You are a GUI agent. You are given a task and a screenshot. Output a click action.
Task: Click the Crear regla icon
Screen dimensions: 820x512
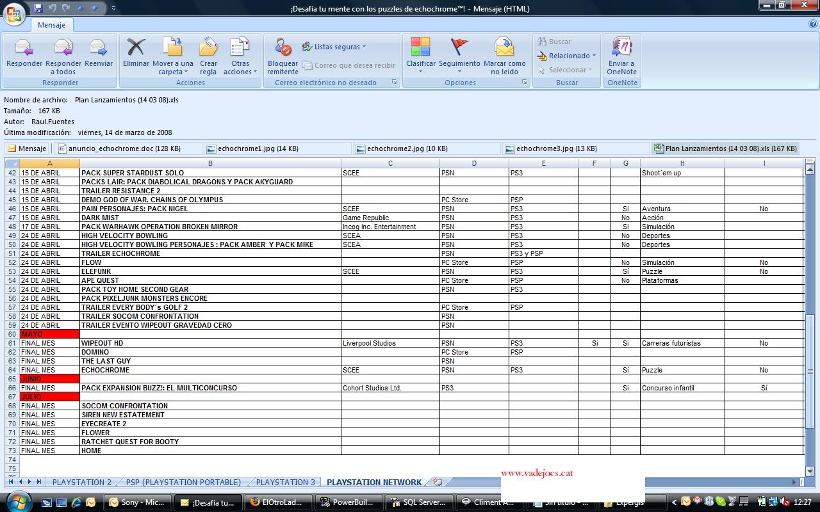point(208,49)
